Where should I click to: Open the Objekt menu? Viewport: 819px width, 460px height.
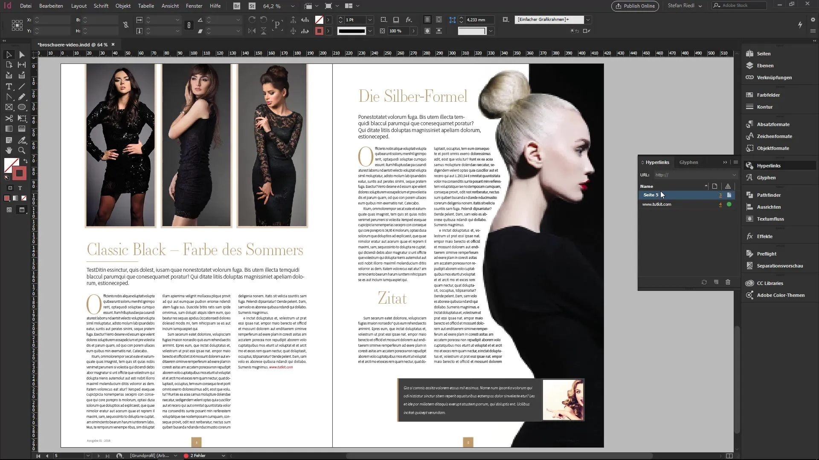pyautogui.click(x=123, y=6)
